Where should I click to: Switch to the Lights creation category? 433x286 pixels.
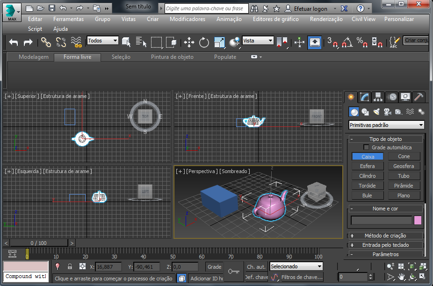[x=376, y=112]
